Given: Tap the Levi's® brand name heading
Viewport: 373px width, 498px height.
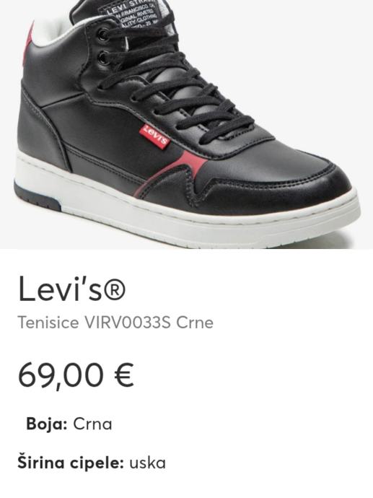Looking at the screenshot, I should pos(72,289).
